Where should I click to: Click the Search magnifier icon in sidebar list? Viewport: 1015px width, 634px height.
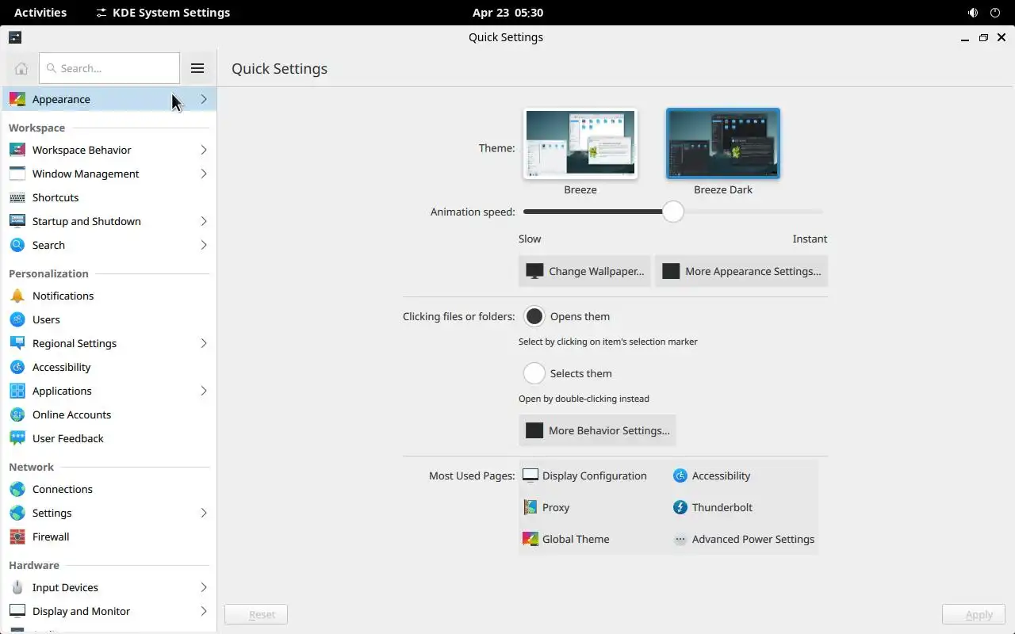(17, 245)
